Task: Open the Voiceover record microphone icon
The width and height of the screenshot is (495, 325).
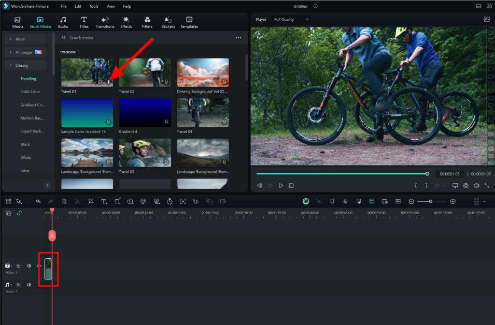Action: click(x=345, y=201)
